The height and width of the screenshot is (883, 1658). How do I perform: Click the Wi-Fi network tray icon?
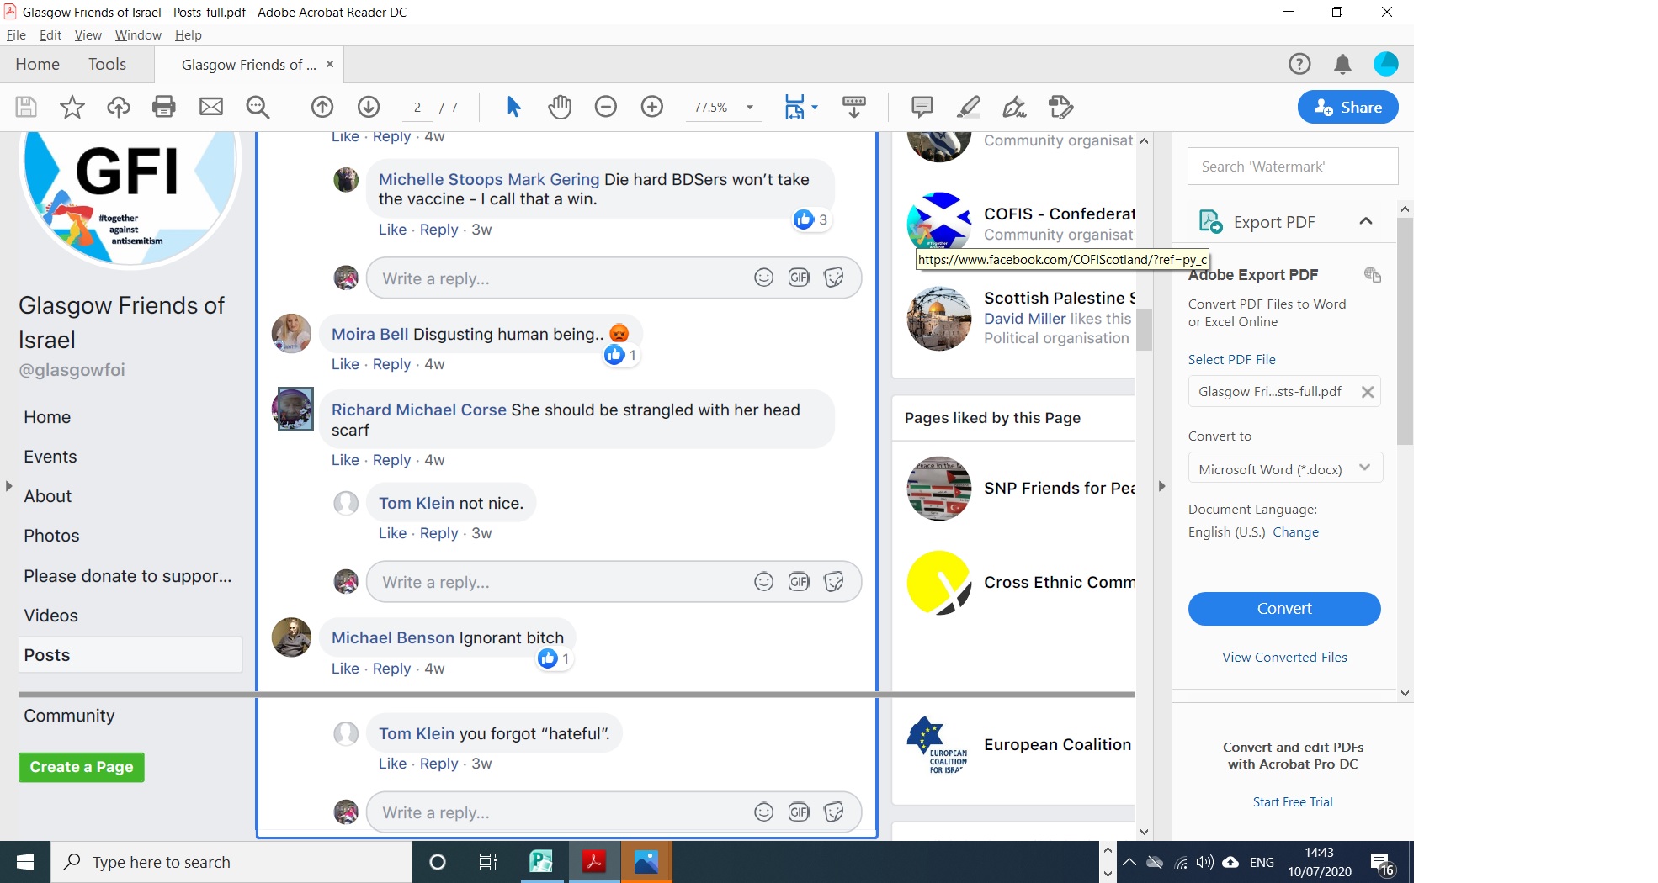[1181, 862]
